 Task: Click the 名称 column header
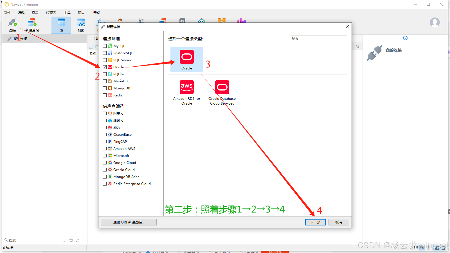tap(93, 53)
